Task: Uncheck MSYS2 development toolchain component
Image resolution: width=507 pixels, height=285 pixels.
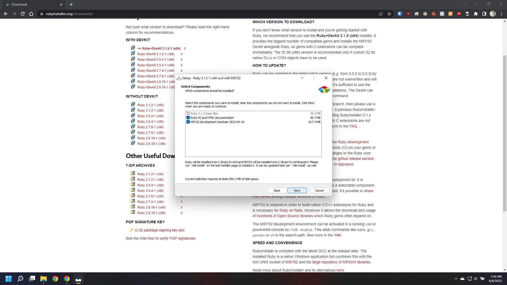Action: coord(188,122)
